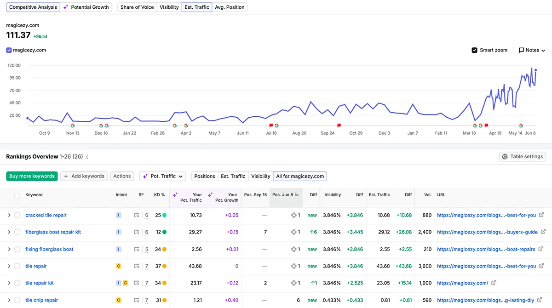Open external link for fixing fiberglass boat URL
The height and width of the screenshot is (308, 552).
point(541,249)
